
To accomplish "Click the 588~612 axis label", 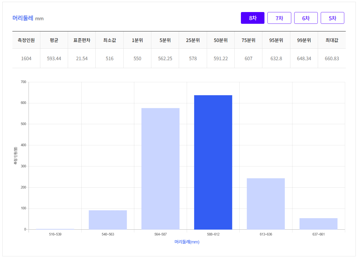I will coord(213,234).
